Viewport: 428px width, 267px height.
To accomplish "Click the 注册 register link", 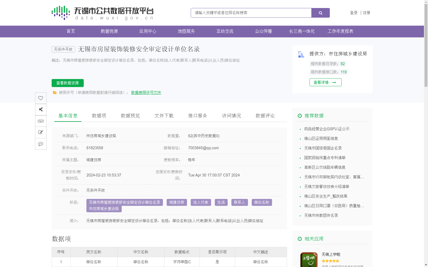I will tap(366, 13).
